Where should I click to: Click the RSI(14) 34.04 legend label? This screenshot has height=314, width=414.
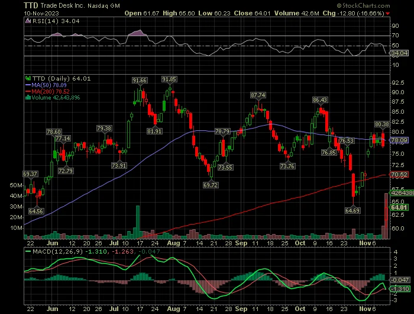[56, 21]
